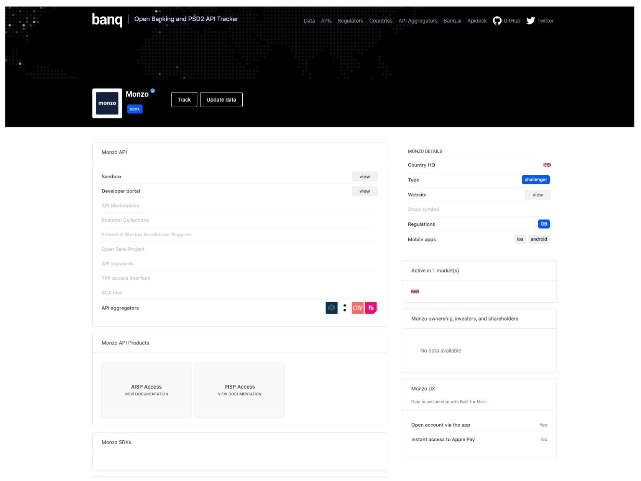Click the 'Monzo SDKs' heading
Image resolution: width=641 pixels, height=481 pixels.
(x=117, y=442)
